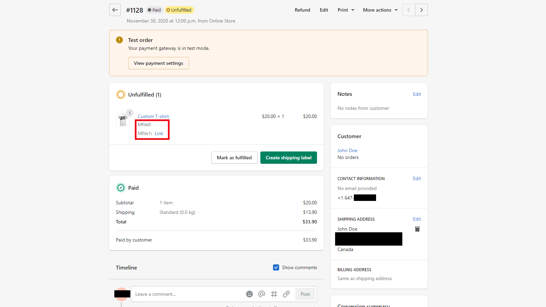Click into the Leave a comment field
546x307 pixels.
pyautogui.click(x=188, y=294)
